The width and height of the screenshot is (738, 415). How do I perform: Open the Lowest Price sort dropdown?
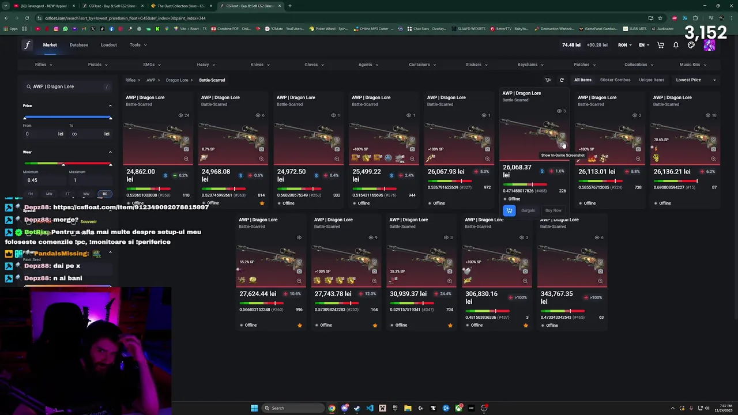point(696,80)
